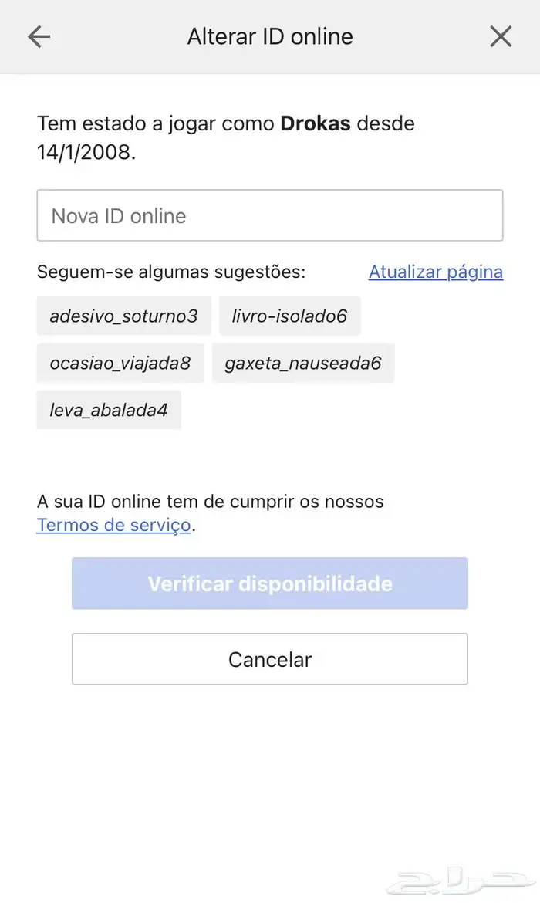Viewport: 540px width, 903px height.
Task: Click the Alterar ID online title
Action: 270,36
